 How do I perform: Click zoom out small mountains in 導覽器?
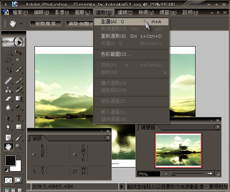pyautogui.click(x=166, y=174)
